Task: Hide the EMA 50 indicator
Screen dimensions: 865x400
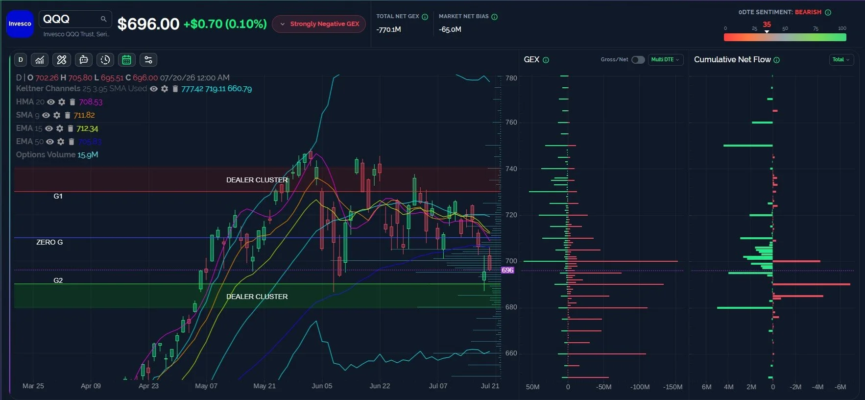Action: tap(50, 142)
